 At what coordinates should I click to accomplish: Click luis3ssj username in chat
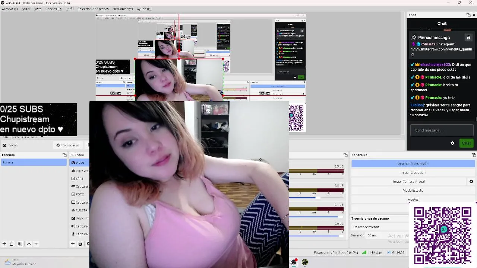coord(417,105)
